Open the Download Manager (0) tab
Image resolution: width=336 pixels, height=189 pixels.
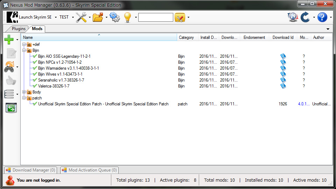click(x=31, y=170)
